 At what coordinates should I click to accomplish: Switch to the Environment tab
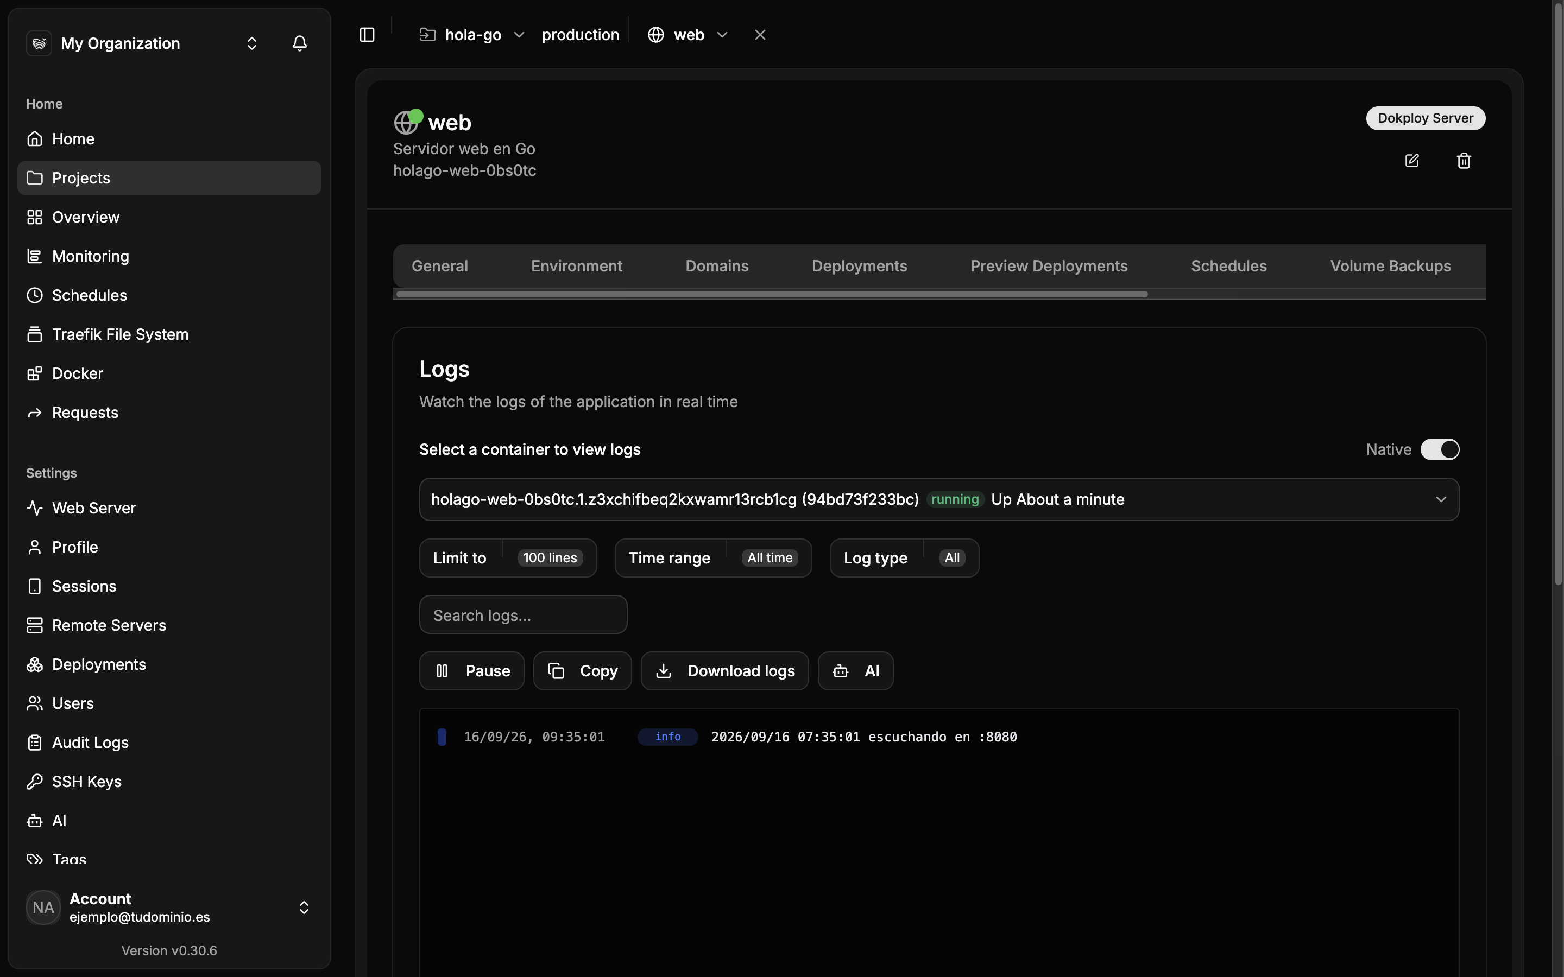point(577,266)
